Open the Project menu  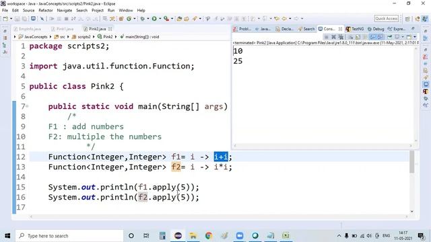[98, 11]
